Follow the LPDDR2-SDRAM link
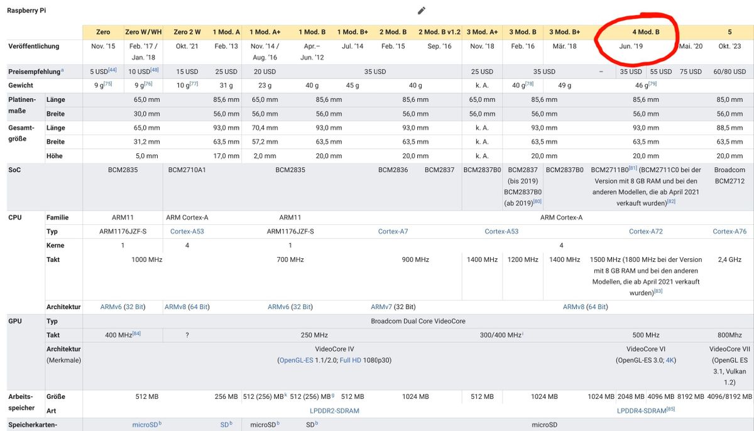The height and width of the screenshot is (431, 754). (334, 411)
